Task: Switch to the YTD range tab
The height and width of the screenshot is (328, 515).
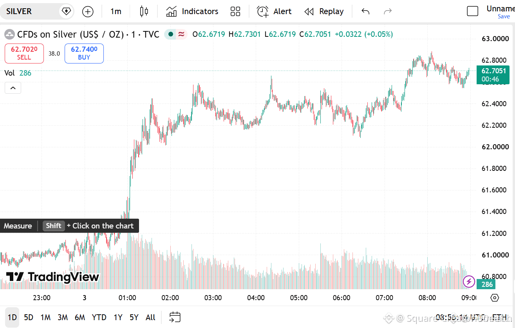Action: 99,317
